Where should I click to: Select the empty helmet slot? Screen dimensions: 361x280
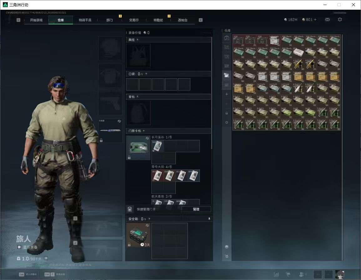click(110, 48)
